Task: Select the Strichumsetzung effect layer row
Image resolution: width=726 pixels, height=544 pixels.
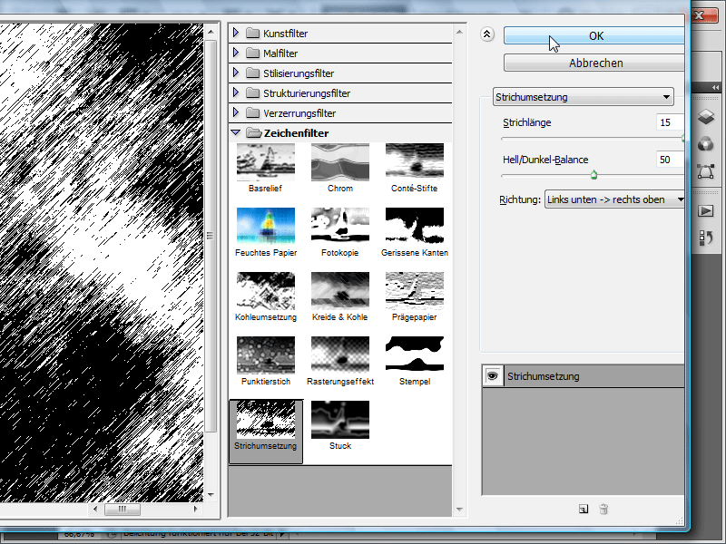Action: (x=584, y=376)
